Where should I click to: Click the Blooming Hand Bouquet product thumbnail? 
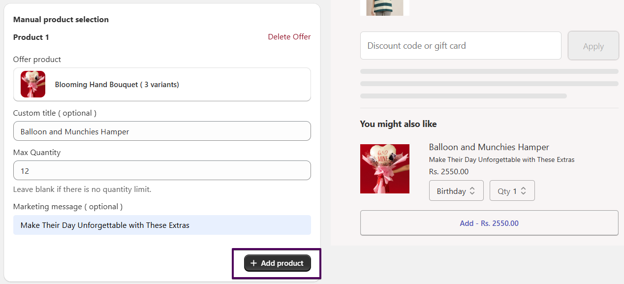point(33,84)
